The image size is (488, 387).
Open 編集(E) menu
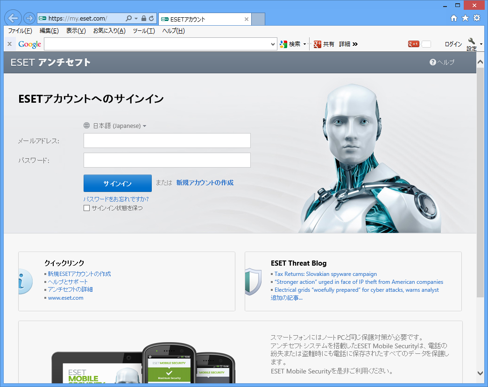pos(49,31)
